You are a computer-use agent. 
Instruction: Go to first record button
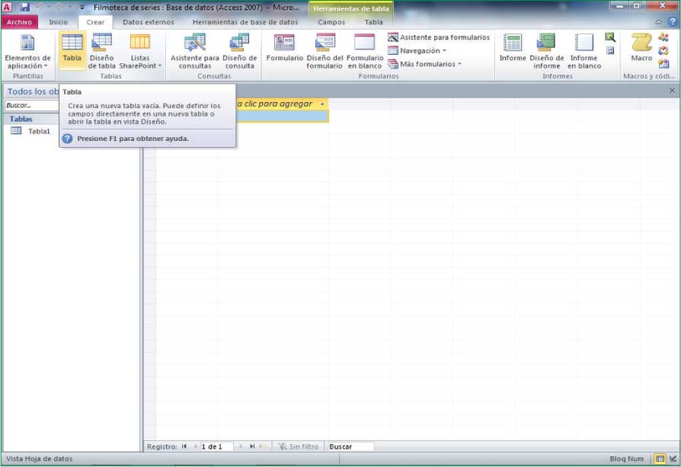(x=184, y=446)
